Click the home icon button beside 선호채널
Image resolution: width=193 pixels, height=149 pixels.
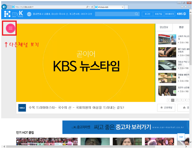pos(184,108)
